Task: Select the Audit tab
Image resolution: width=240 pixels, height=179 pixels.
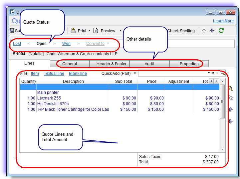Action: [x=149, y=64]
